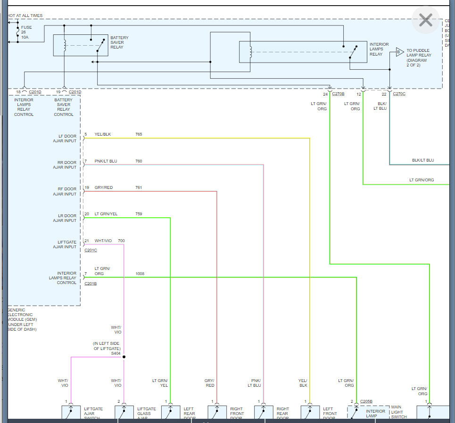Viewport: 455px width, 423px height.
Task: Click the Interior Lamps Relay coil symbol
Action: 250,52
